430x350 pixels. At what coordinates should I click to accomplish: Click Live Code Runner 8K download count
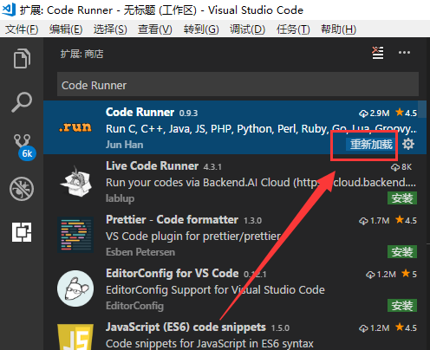401,167
